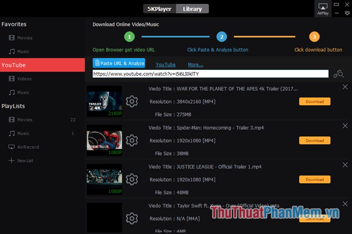The height and width of the screenshot is (234, 352).
Task: Click the Justice League 1080P thumbnail
Action: point(105,179)
